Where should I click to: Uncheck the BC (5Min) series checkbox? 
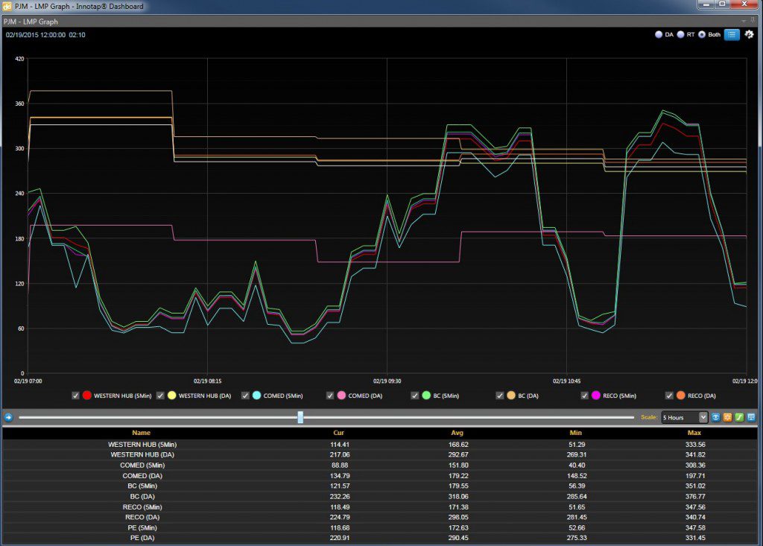pos(414,396)
